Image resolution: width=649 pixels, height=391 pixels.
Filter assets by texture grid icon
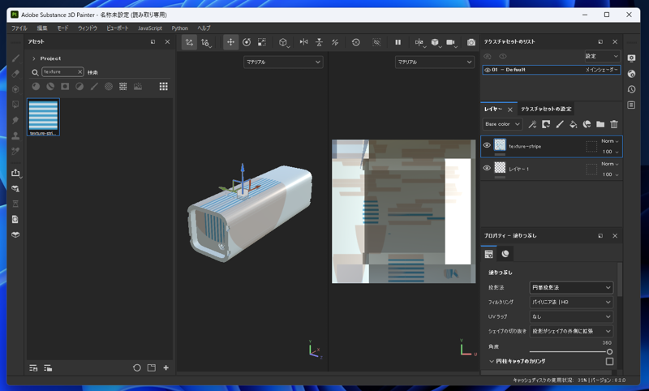pos(123,86)
